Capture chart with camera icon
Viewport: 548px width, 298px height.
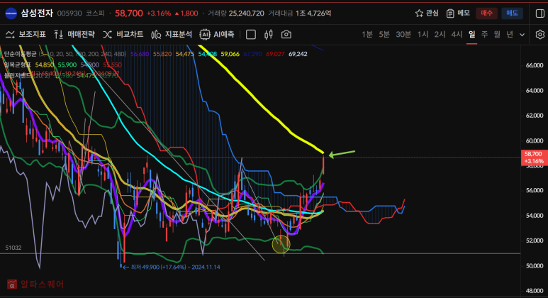(286, 34)
